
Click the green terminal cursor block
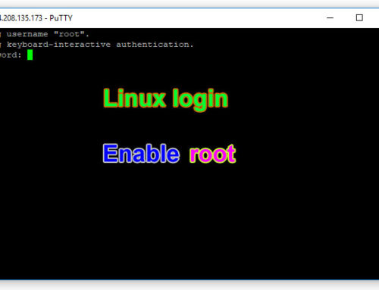pos(30,55)
